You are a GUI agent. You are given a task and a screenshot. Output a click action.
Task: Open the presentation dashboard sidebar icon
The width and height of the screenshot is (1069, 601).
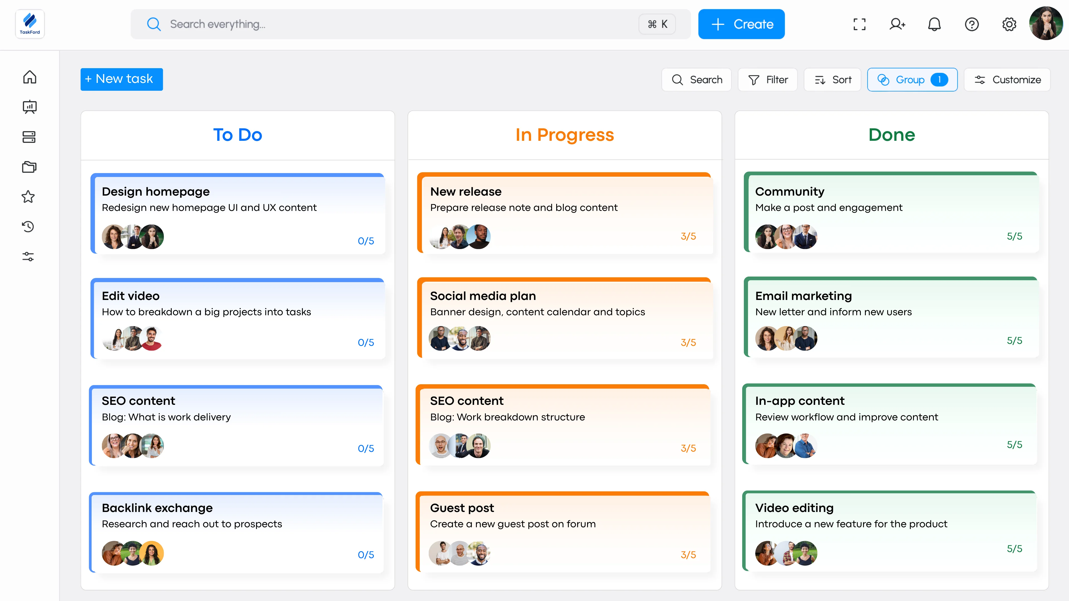[x=30, y=107]
